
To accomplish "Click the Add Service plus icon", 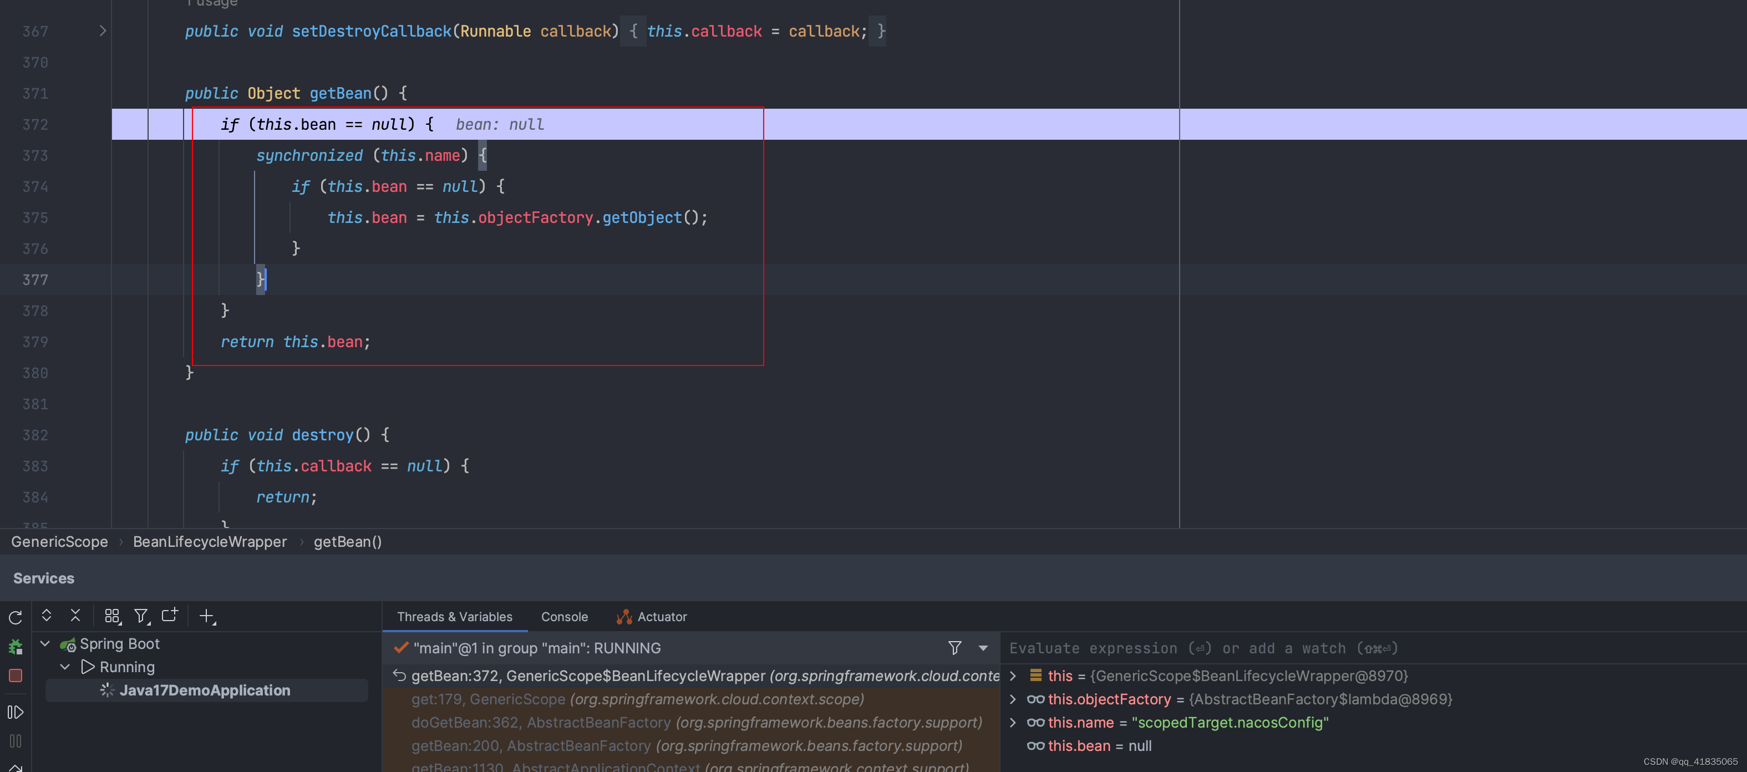I will click(206, 615).
